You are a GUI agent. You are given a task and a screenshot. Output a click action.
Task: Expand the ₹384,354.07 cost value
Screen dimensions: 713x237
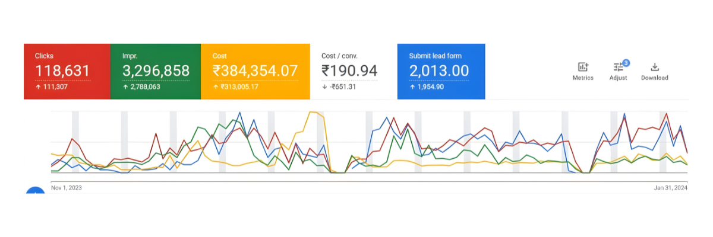[255, 71]
